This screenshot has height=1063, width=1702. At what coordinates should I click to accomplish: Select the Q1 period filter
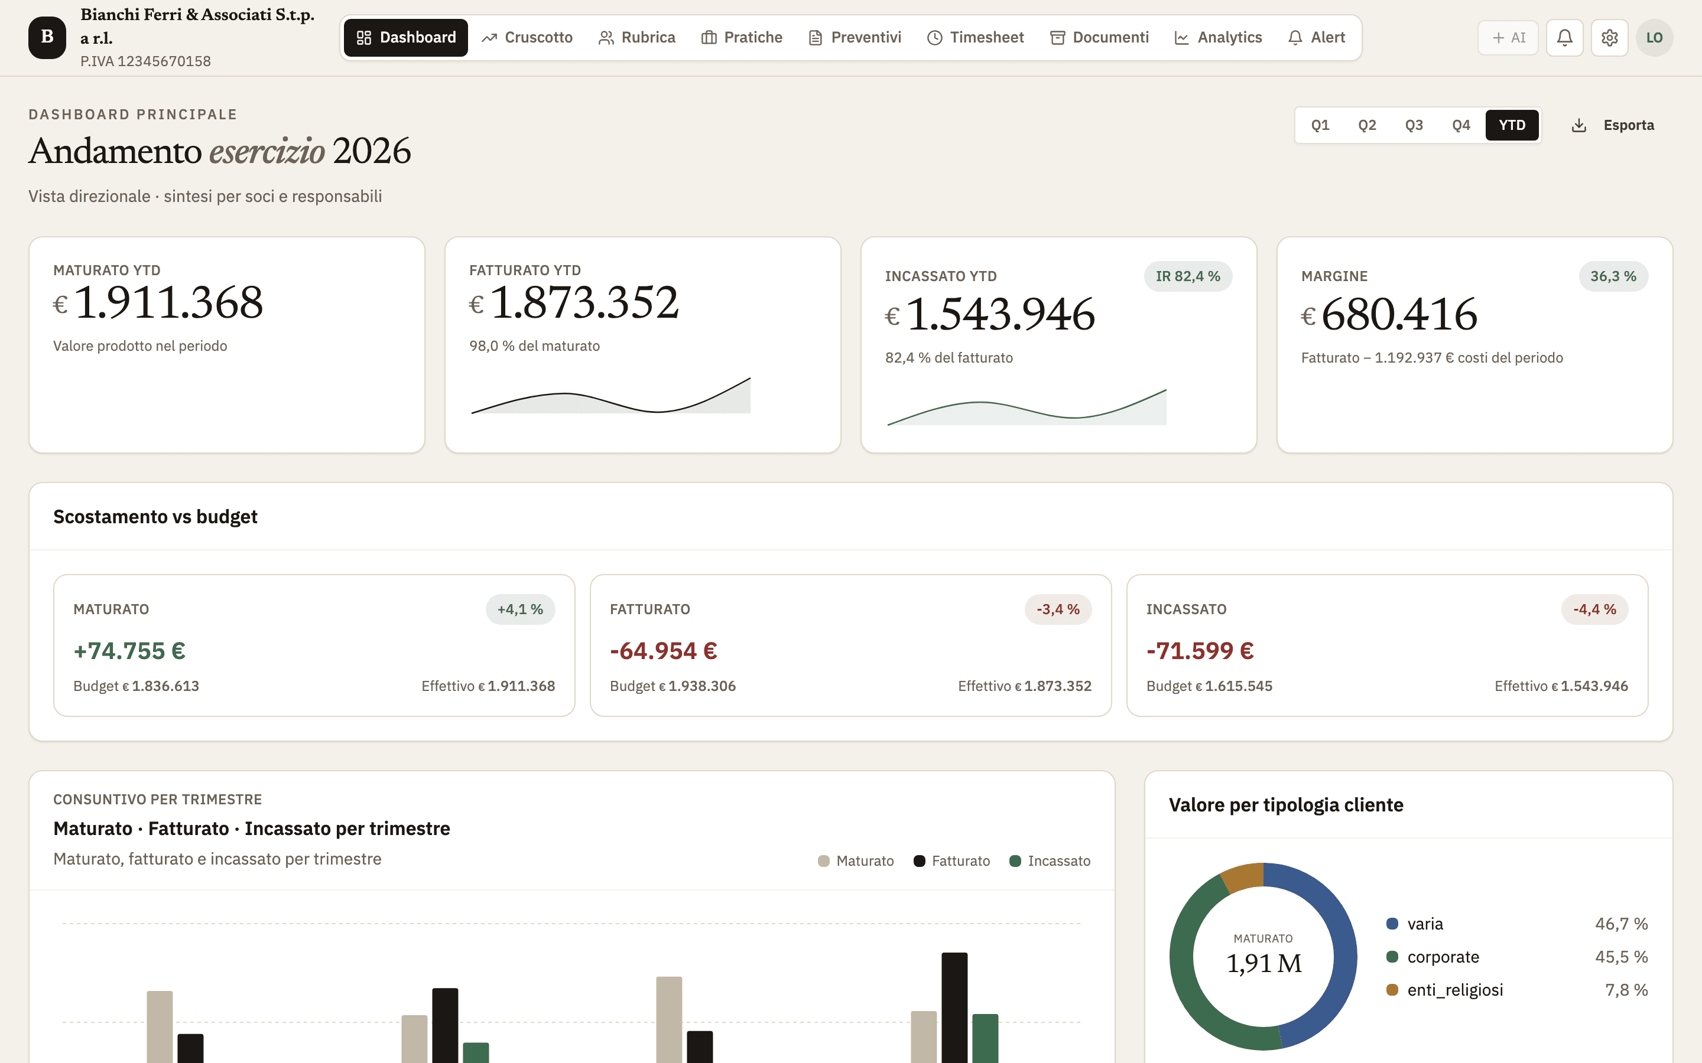(x=1320, y=125)
